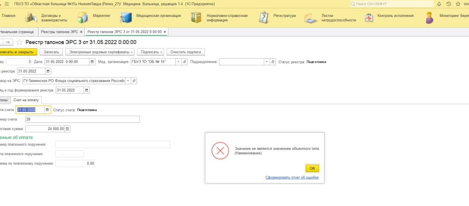The height and width of the screenshot is (206, 469).
Task: Open the 'Сформировать отчет об ошибке' link
Action: pos(292,178)
